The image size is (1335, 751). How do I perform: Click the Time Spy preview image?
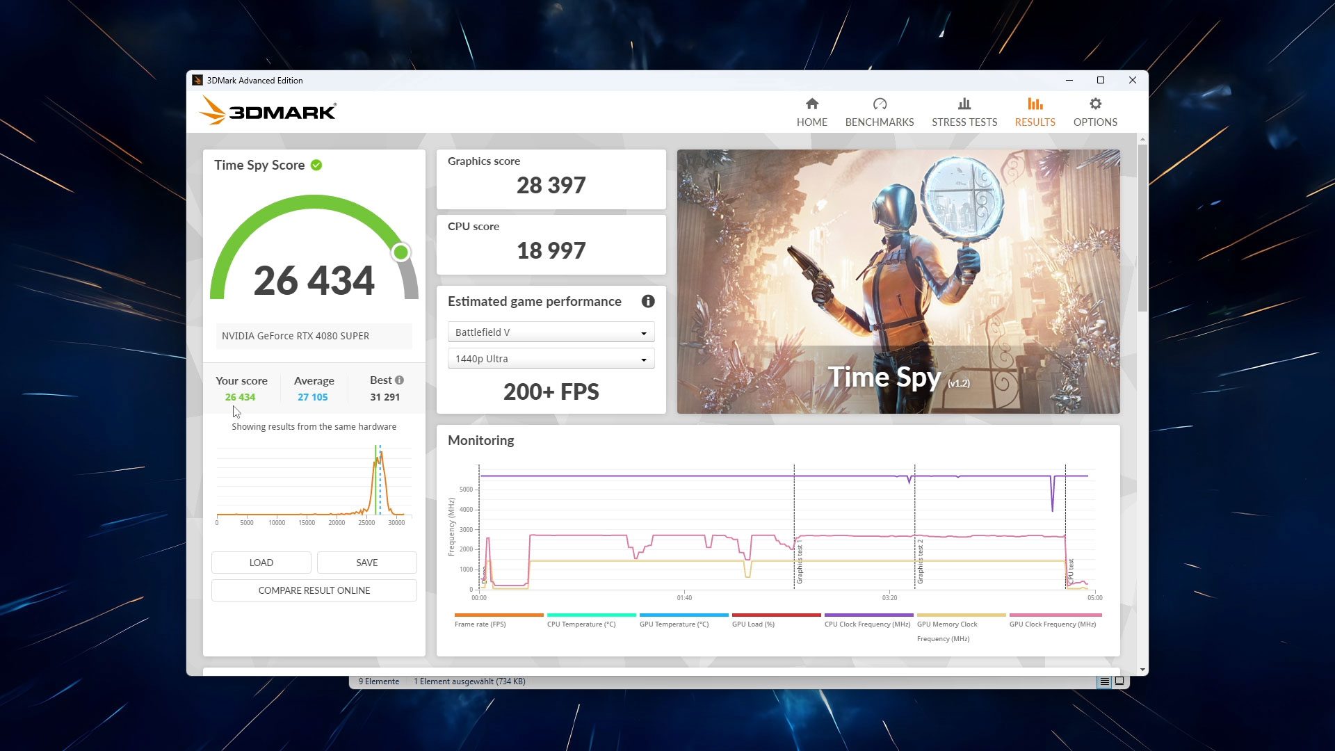tap(898, 282)
